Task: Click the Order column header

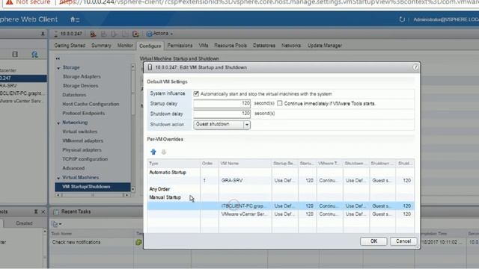Action: 210,164
